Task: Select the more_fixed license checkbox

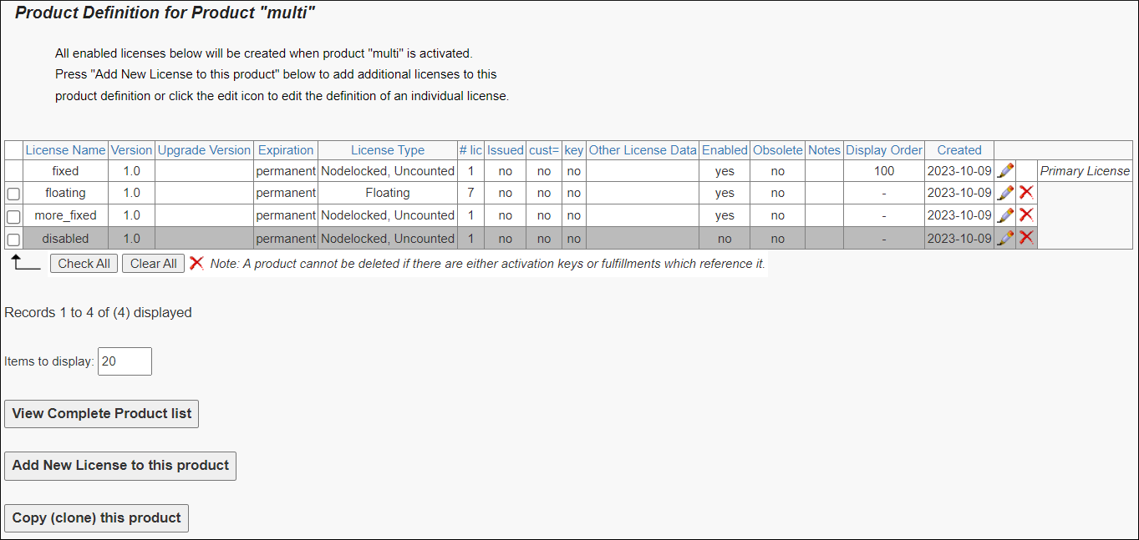Action: tap(13, 216)
